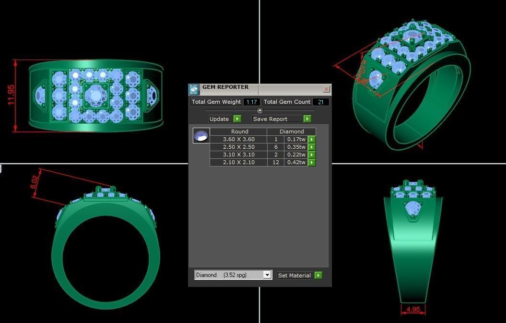Click the 0.35tw weight cell
The width and height of the screenshot is (506, 323).
tap(296, 147)
